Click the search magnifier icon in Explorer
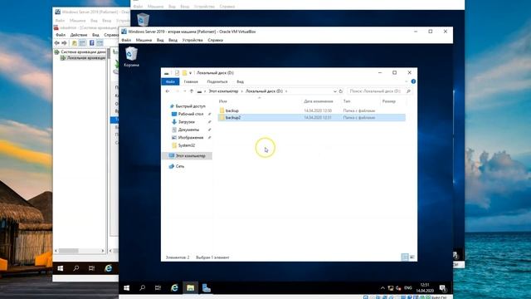Image resolution: width=531 pixels, height=299 pixels. [408, 91]
